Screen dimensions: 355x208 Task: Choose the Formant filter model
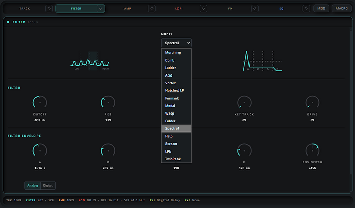(x=176, y=98)
